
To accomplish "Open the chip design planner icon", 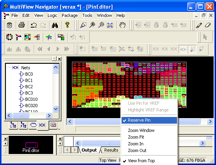I will pyautogui.click(x=9, y=37).
